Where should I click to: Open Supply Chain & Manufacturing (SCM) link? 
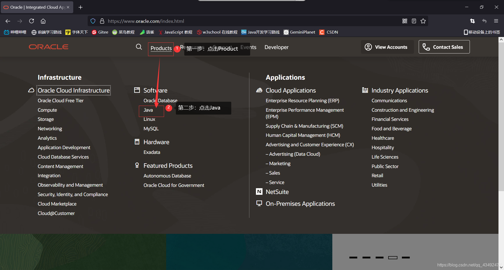tap(304, 126)
